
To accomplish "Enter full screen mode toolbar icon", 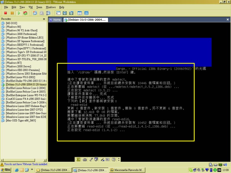I will coord(71,13).
